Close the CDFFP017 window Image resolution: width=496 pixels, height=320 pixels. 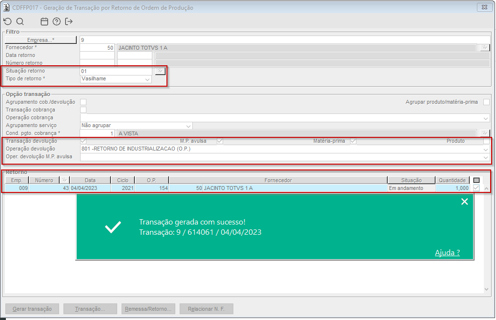(x=484, y=7)
